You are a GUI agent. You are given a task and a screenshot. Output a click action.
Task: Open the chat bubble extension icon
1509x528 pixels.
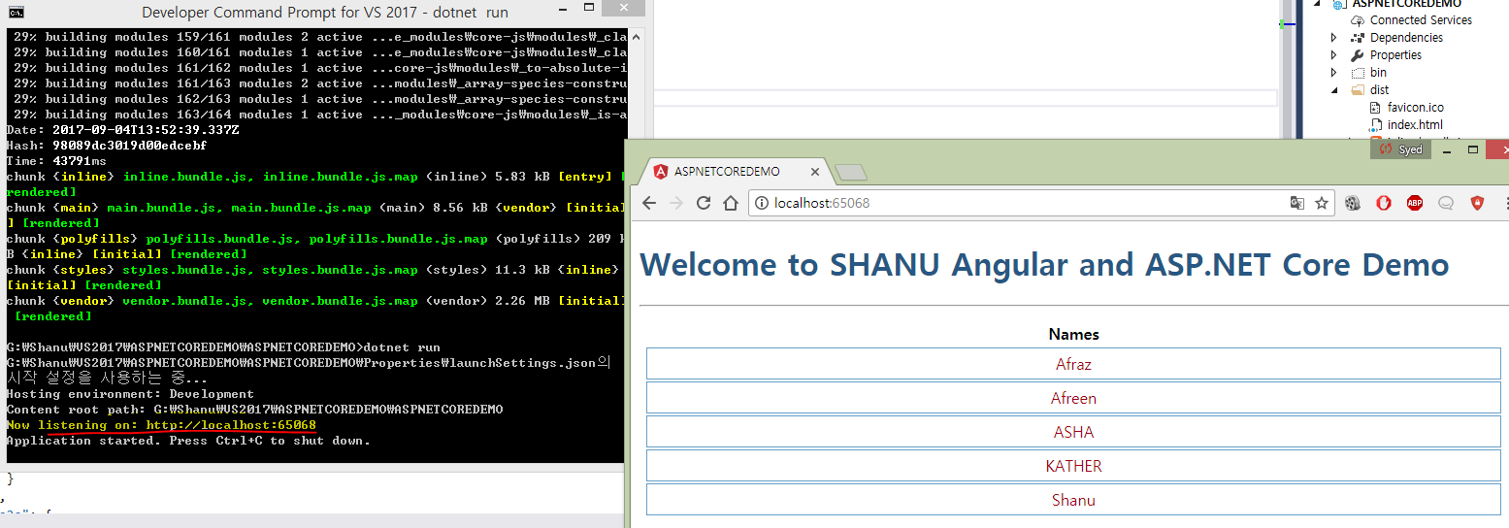[1446, 203]
